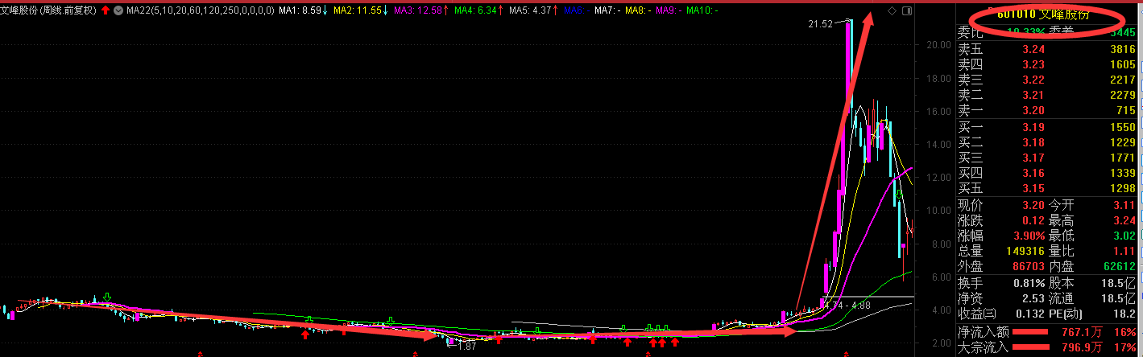Select 买二 volume 1229
This screenshot has width=1143, height=357.
coord(1121,142)
